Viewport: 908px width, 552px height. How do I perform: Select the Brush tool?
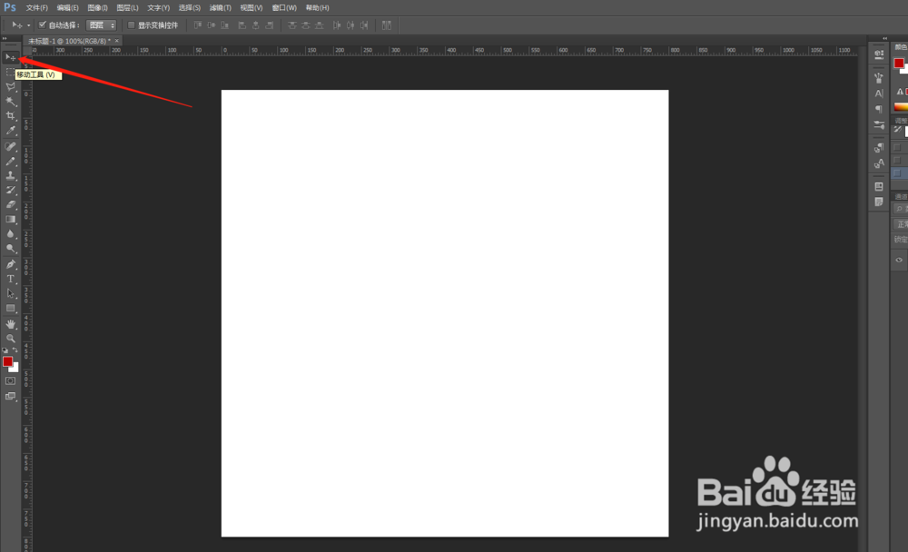click(10, 161)
